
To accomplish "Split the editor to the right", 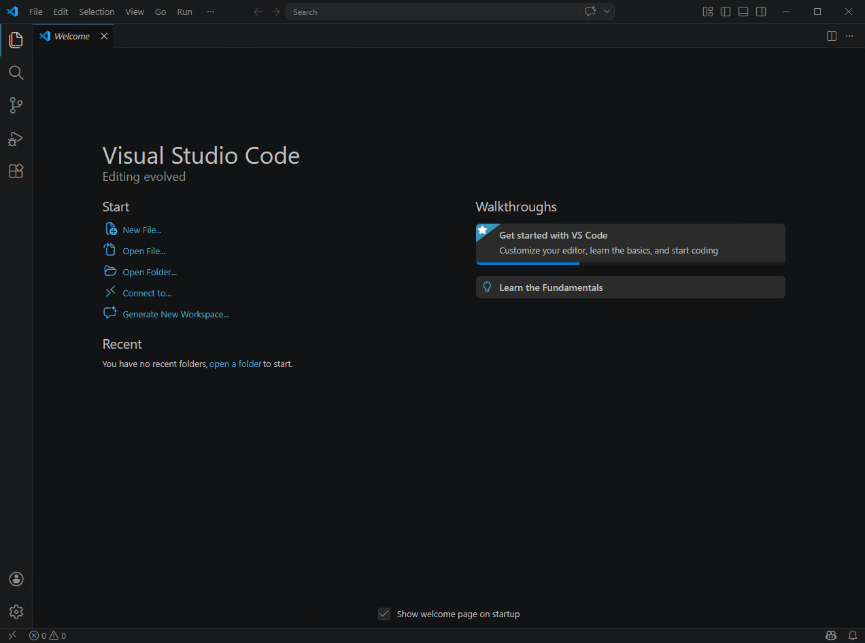I will [832, 36].
